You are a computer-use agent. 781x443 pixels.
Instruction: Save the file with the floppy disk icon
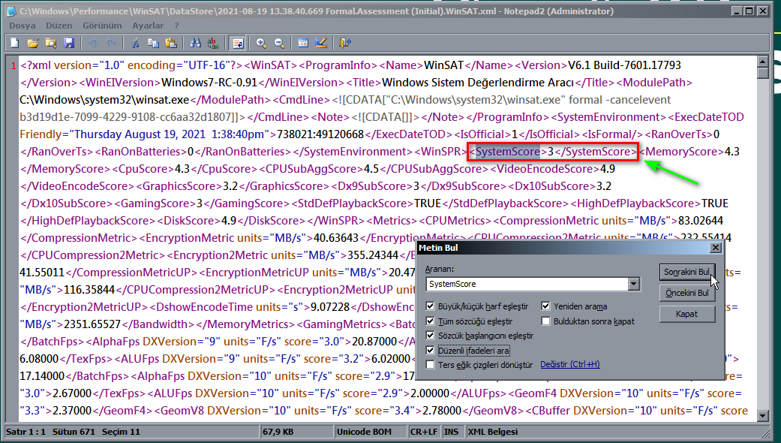tap(69, 44)
